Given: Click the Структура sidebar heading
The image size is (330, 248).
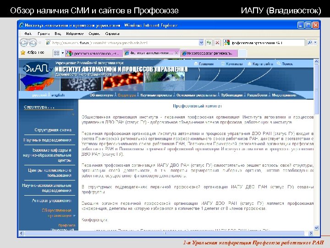Looking at the screenshot, I should 39,107.
